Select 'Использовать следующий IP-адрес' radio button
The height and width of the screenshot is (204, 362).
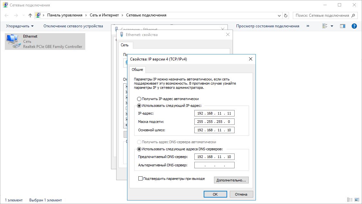(x=139, y=106)
